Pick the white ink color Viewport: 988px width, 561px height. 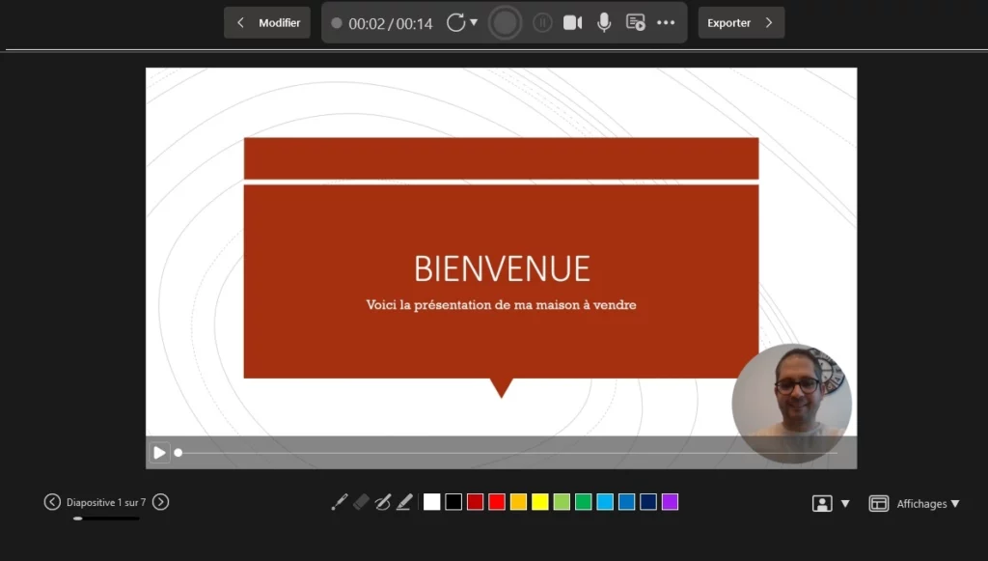431,502
